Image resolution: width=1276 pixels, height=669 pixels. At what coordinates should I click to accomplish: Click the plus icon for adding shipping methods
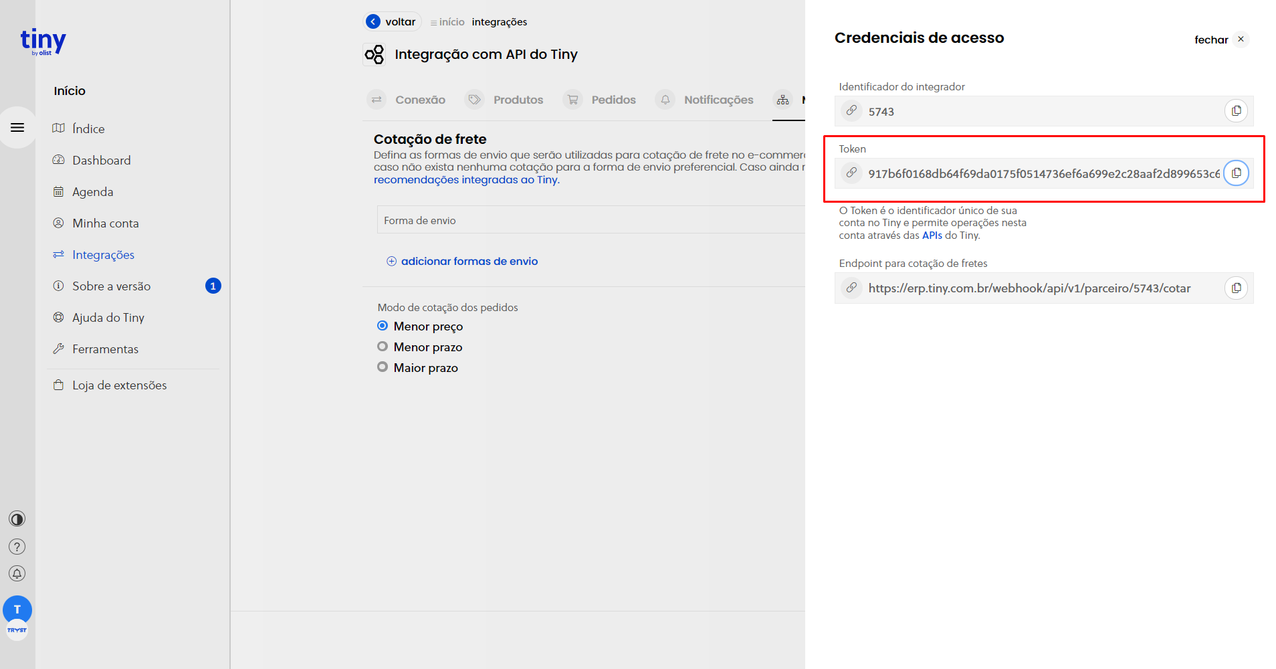[x=392, y=261]
